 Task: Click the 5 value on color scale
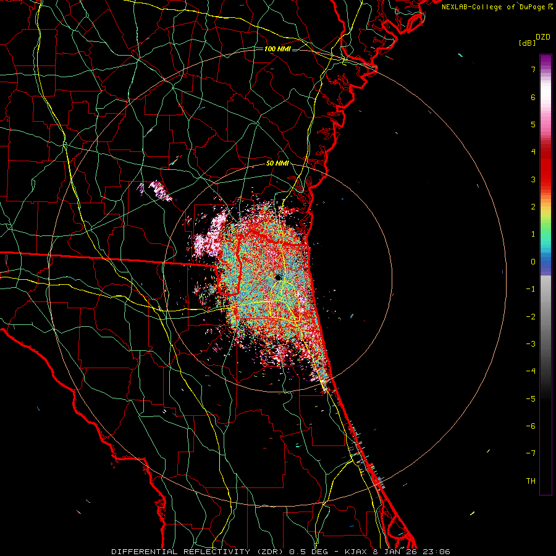[533, 124]
